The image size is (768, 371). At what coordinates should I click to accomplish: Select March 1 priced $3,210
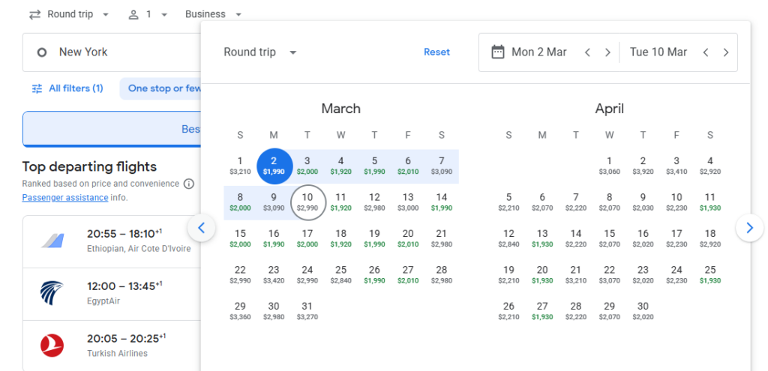pos(240,166)
